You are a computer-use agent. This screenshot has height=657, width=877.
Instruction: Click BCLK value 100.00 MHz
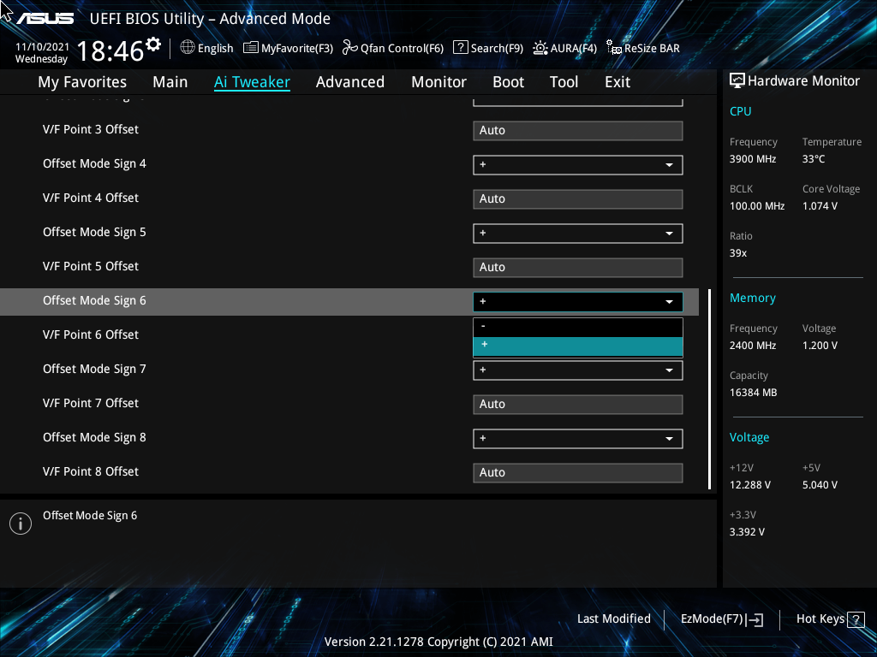(x=757, y=206)
